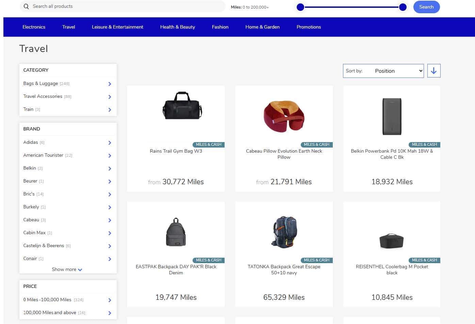The image size is (475, 324).
Task: Click chevron for 100,000 Miles and above
Action: (110, 313)
